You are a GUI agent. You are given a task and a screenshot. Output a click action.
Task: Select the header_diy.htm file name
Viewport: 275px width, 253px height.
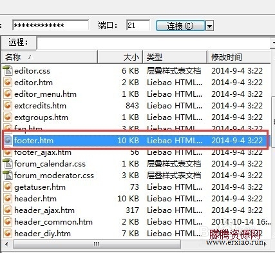click(x=43, y=234)
